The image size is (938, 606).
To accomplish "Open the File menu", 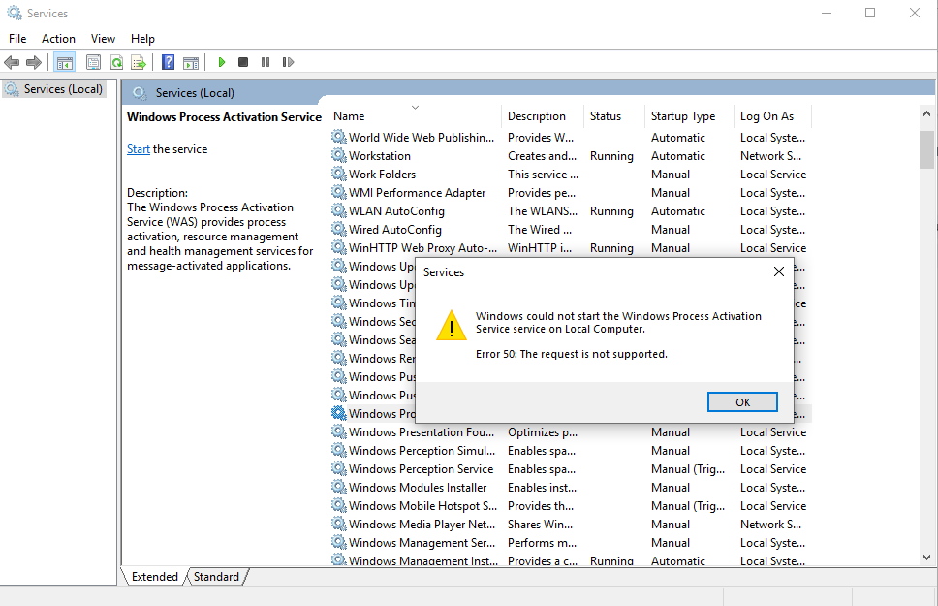I will [x=17, y=38].
